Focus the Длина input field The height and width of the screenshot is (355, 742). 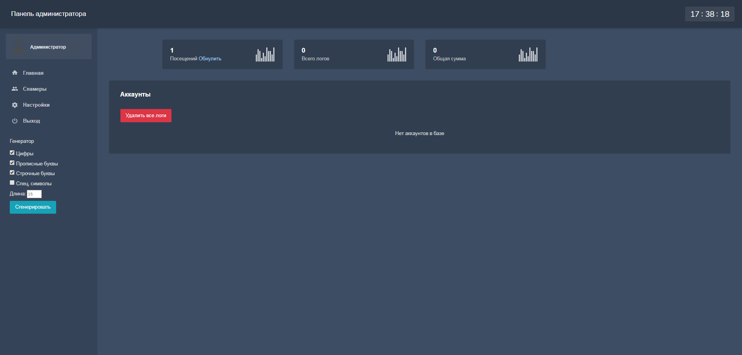click(x=34, y=194)
